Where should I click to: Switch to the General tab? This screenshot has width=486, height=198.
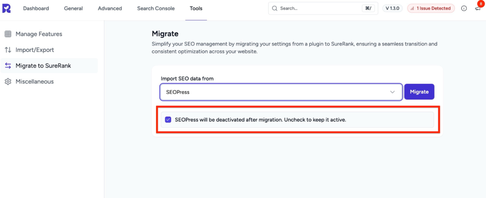pyautogui.click(x=74, y=9)
